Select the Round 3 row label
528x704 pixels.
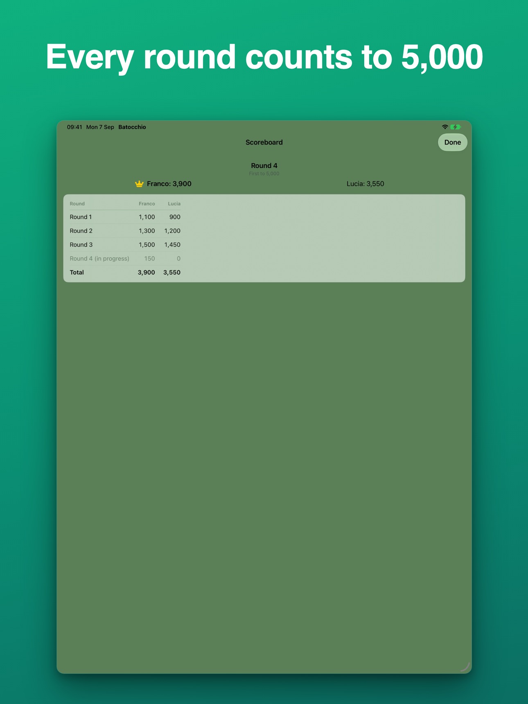pyautogui.click(x=81, y=245)
